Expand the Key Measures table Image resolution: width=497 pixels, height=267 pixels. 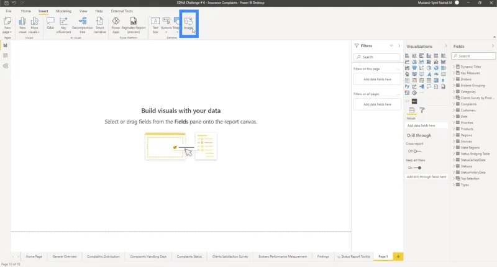pyautogui.click(x=454, y=73)
